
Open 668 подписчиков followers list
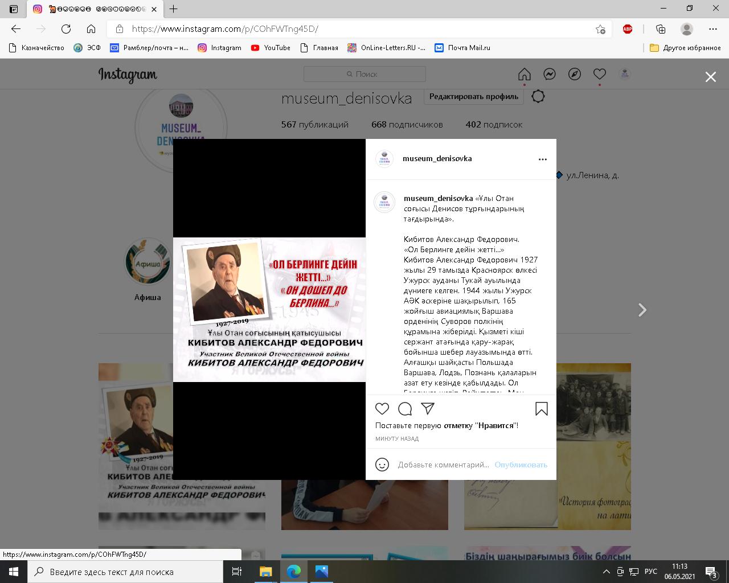click(x=407, y=124)
